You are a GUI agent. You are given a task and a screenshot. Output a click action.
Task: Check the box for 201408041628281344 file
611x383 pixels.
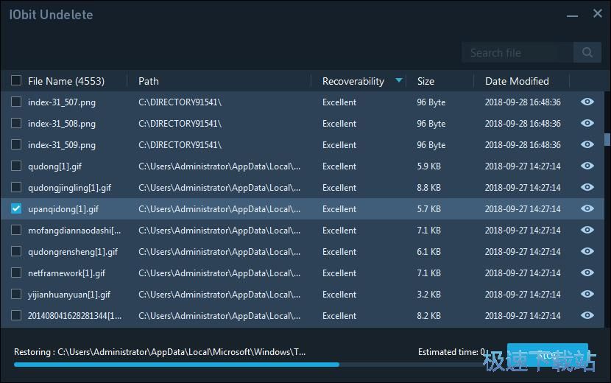point(16,315)
